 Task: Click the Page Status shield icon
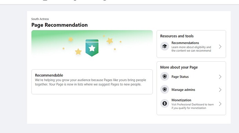pyautogui.click(x=165, y=77)
